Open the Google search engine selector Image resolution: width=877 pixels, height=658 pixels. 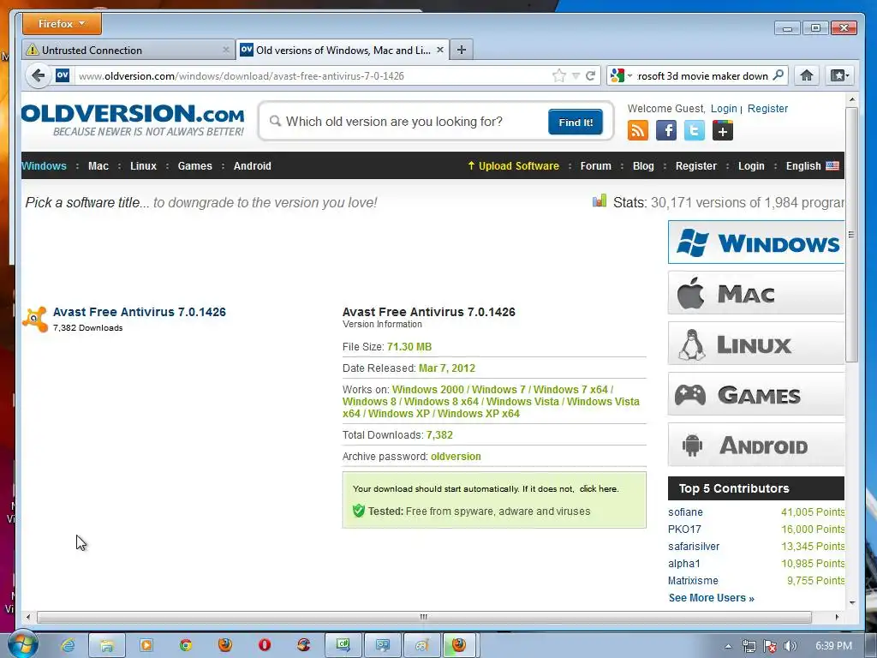pyautogui.click(x=621, y=75)
